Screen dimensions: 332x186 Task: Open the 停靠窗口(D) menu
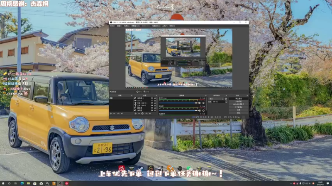coord(135,26)
